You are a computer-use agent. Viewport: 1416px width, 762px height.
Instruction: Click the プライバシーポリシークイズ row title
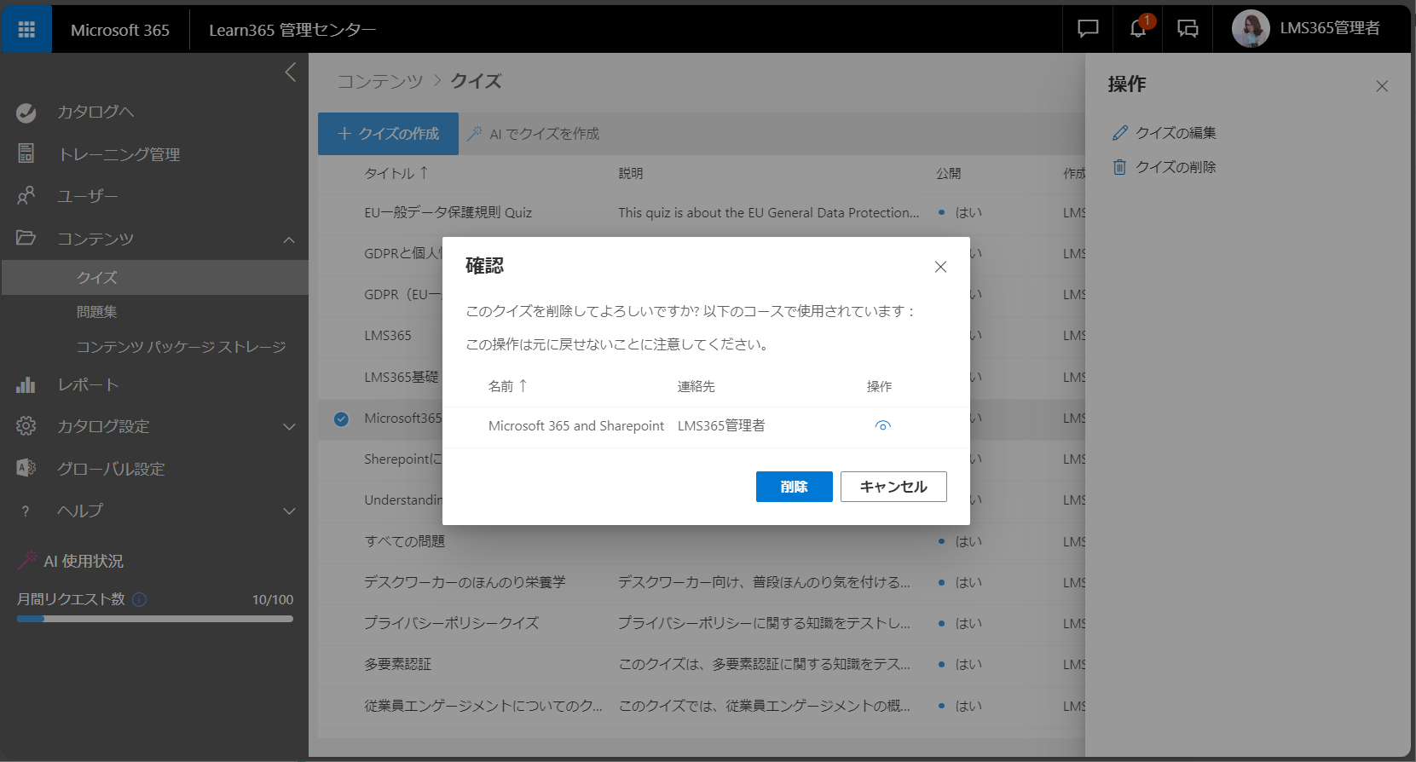[x=452, y=623]
